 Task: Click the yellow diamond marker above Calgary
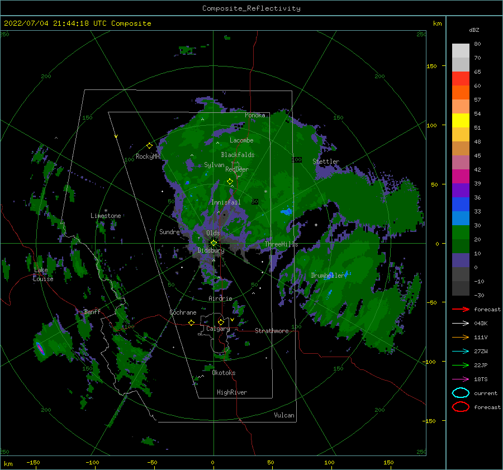pos(221,322)
